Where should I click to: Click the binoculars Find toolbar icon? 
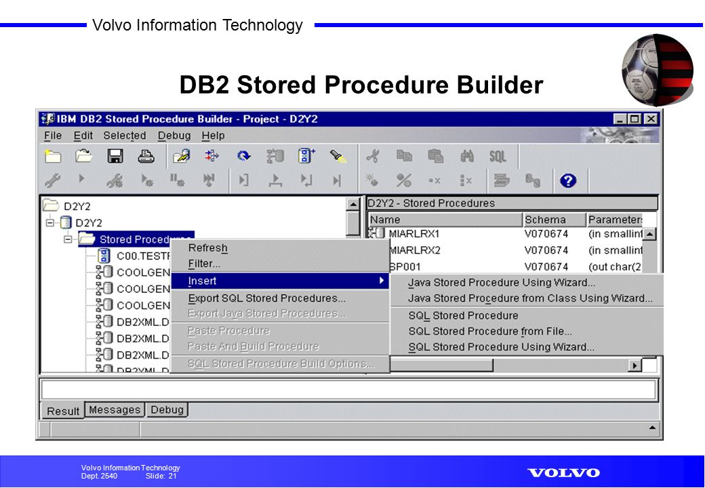pos(466,157)
